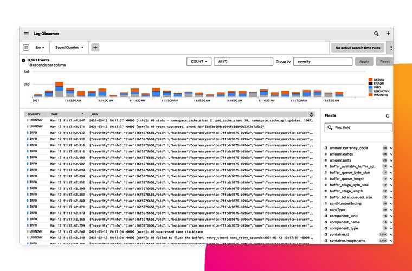
Task: Select the buffer_stage_length field
Action: (x=346, y=191)
